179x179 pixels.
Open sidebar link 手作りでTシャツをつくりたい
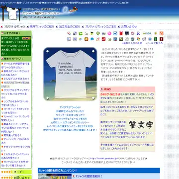point(15,148)
